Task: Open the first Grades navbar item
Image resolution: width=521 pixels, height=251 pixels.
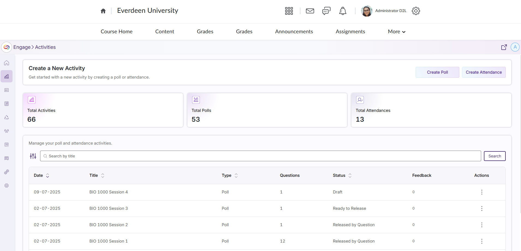Action: click(x=205, y=32)
